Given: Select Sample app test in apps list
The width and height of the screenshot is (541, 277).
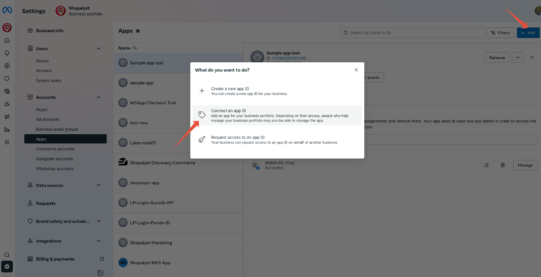Looking at the screenshot, I should pos(179,63).
